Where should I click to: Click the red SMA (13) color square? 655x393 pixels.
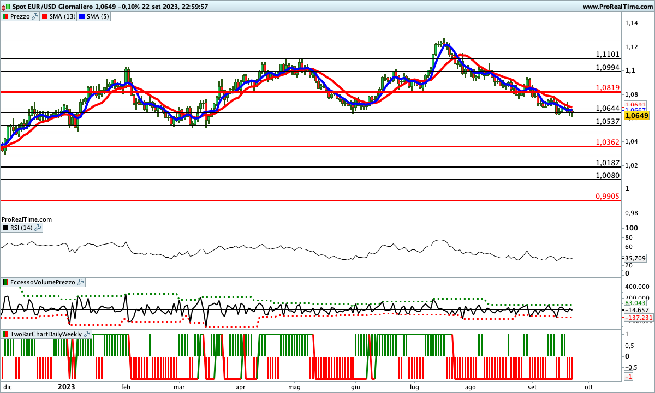44,16
